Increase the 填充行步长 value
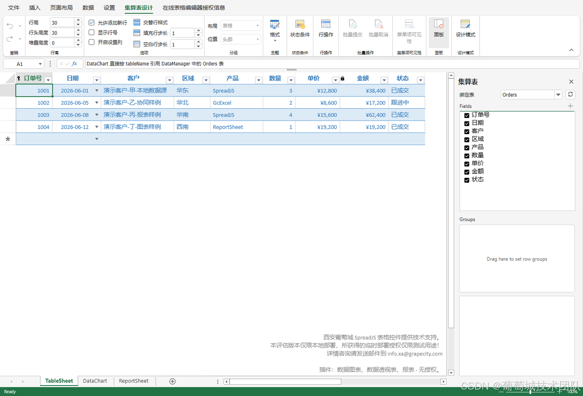The width and height of the screenshot is (583, 396). coord(199,30)
